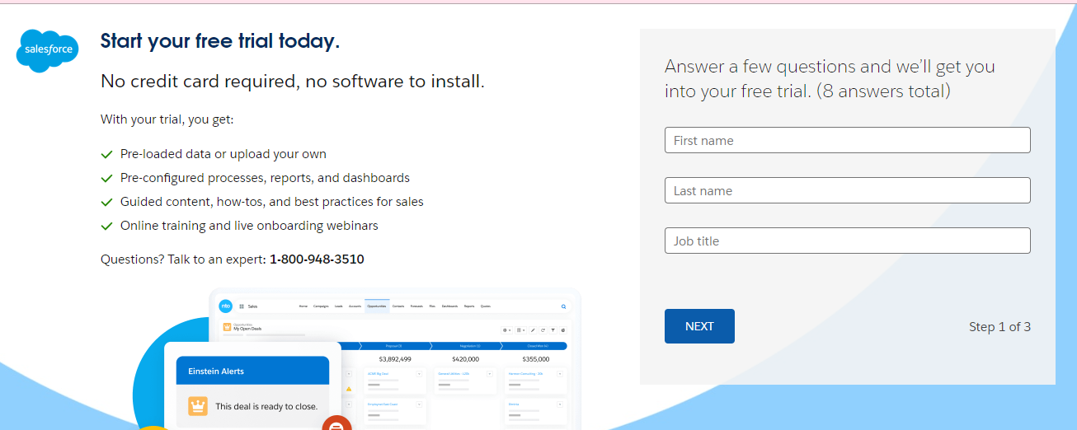Click 'My Open Deals' title in preview
1077x430 pixels.
[247, 329]
